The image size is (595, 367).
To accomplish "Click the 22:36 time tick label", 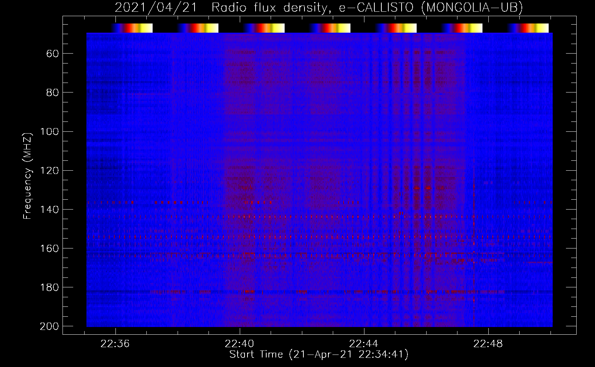I will [115, 344].
